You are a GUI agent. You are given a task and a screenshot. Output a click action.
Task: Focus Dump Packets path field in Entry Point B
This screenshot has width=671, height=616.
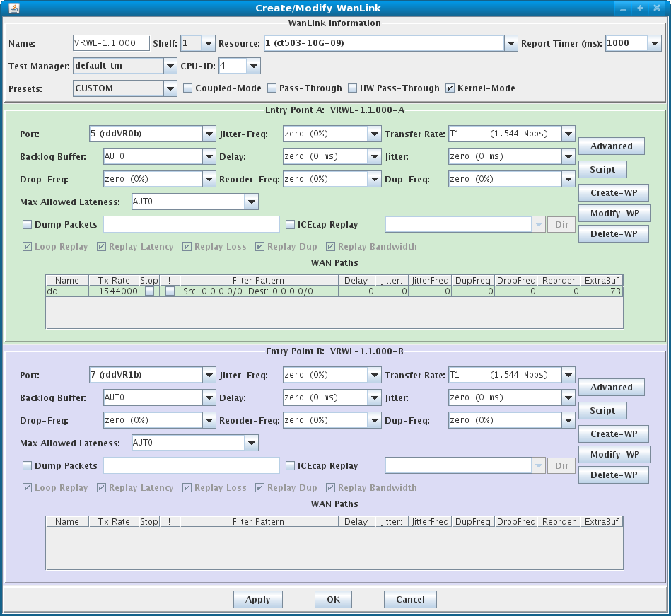192,465
